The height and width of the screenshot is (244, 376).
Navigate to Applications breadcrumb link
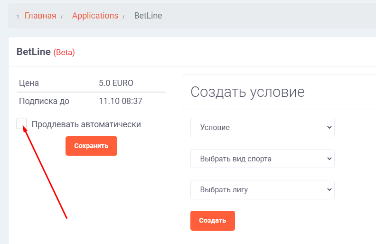click(x=95, y=16)
